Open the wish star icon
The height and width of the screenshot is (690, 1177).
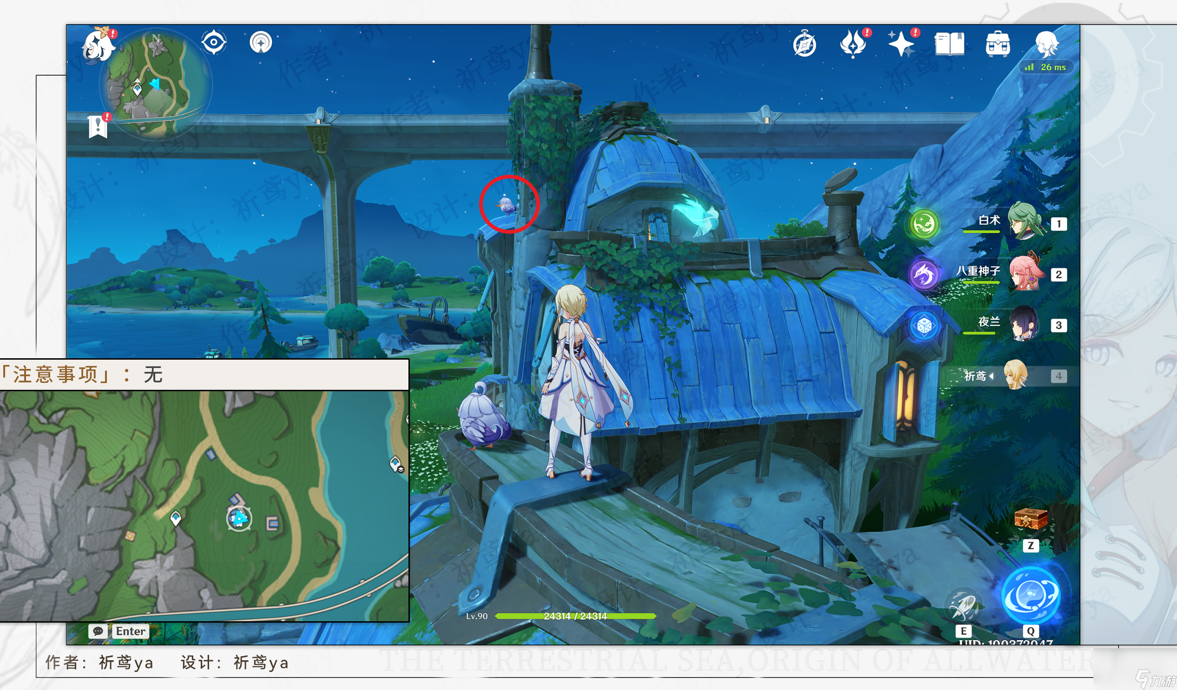(x=901, y=45)
